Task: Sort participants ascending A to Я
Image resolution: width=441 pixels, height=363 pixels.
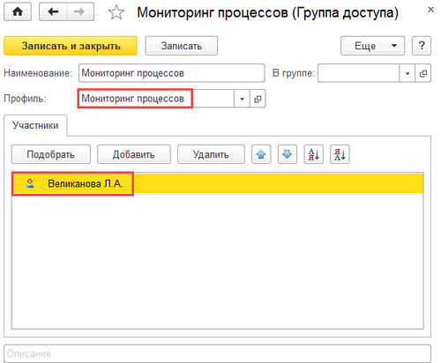Action: (314, 154)
